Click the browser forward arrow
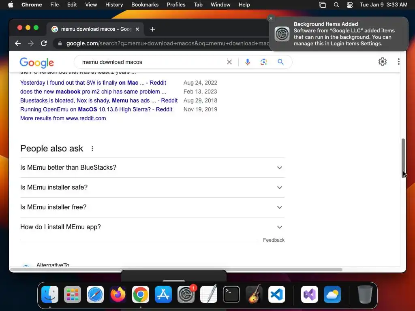Screen dimensions: 415x311 pos(31,43)
